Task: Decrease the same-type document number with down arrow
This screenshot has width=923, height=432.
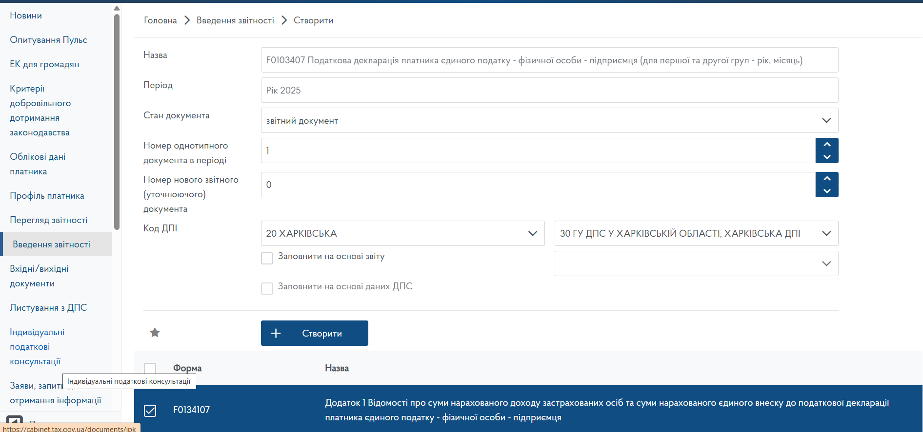Action: point(826,157)
